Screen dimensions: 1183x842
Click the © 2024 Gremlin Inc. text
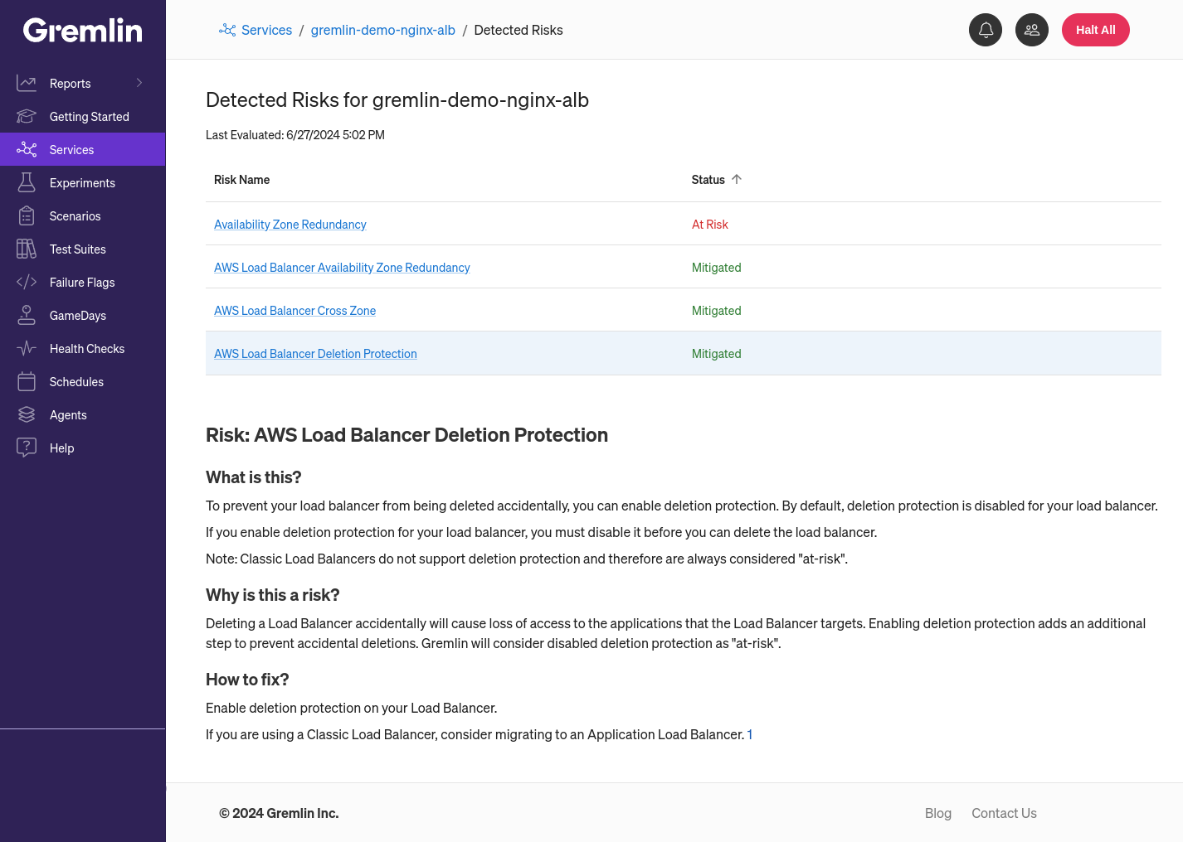click(279, 813)
